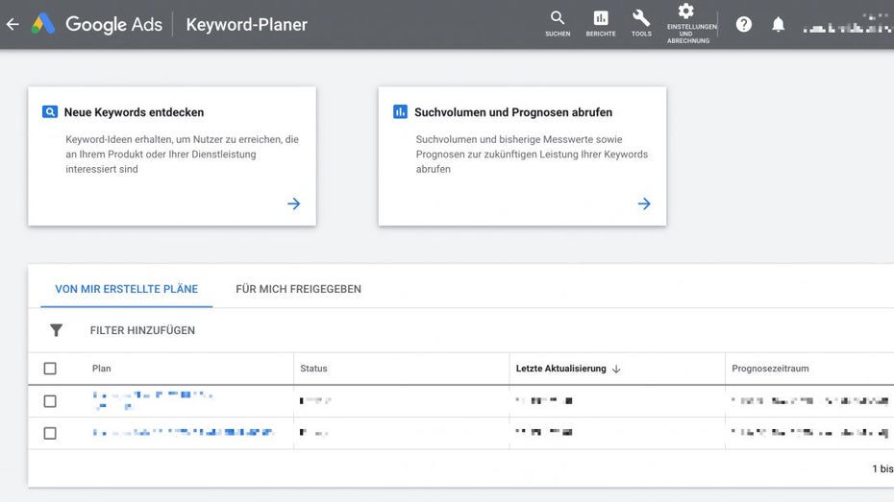The width and height of the screenshot is (894, 502).
Task: Open the blurred account info at top right
Action: pos(847,24)
